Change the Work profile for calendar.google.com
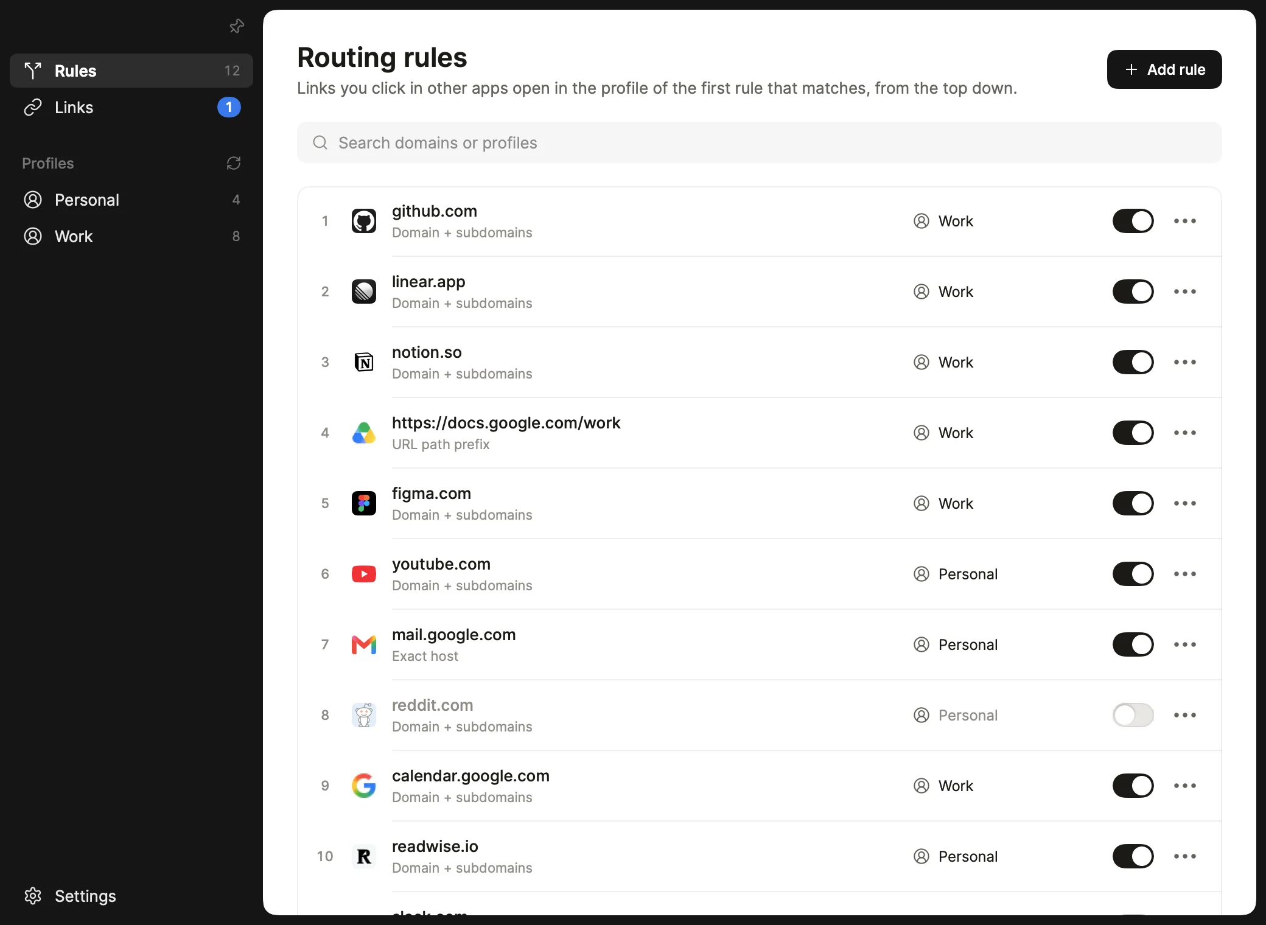 (x=943, y=786)
